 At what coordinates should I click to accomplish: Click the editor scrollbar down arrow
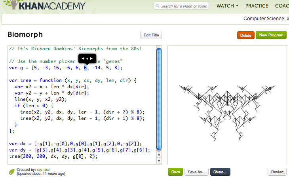point(159,161)
